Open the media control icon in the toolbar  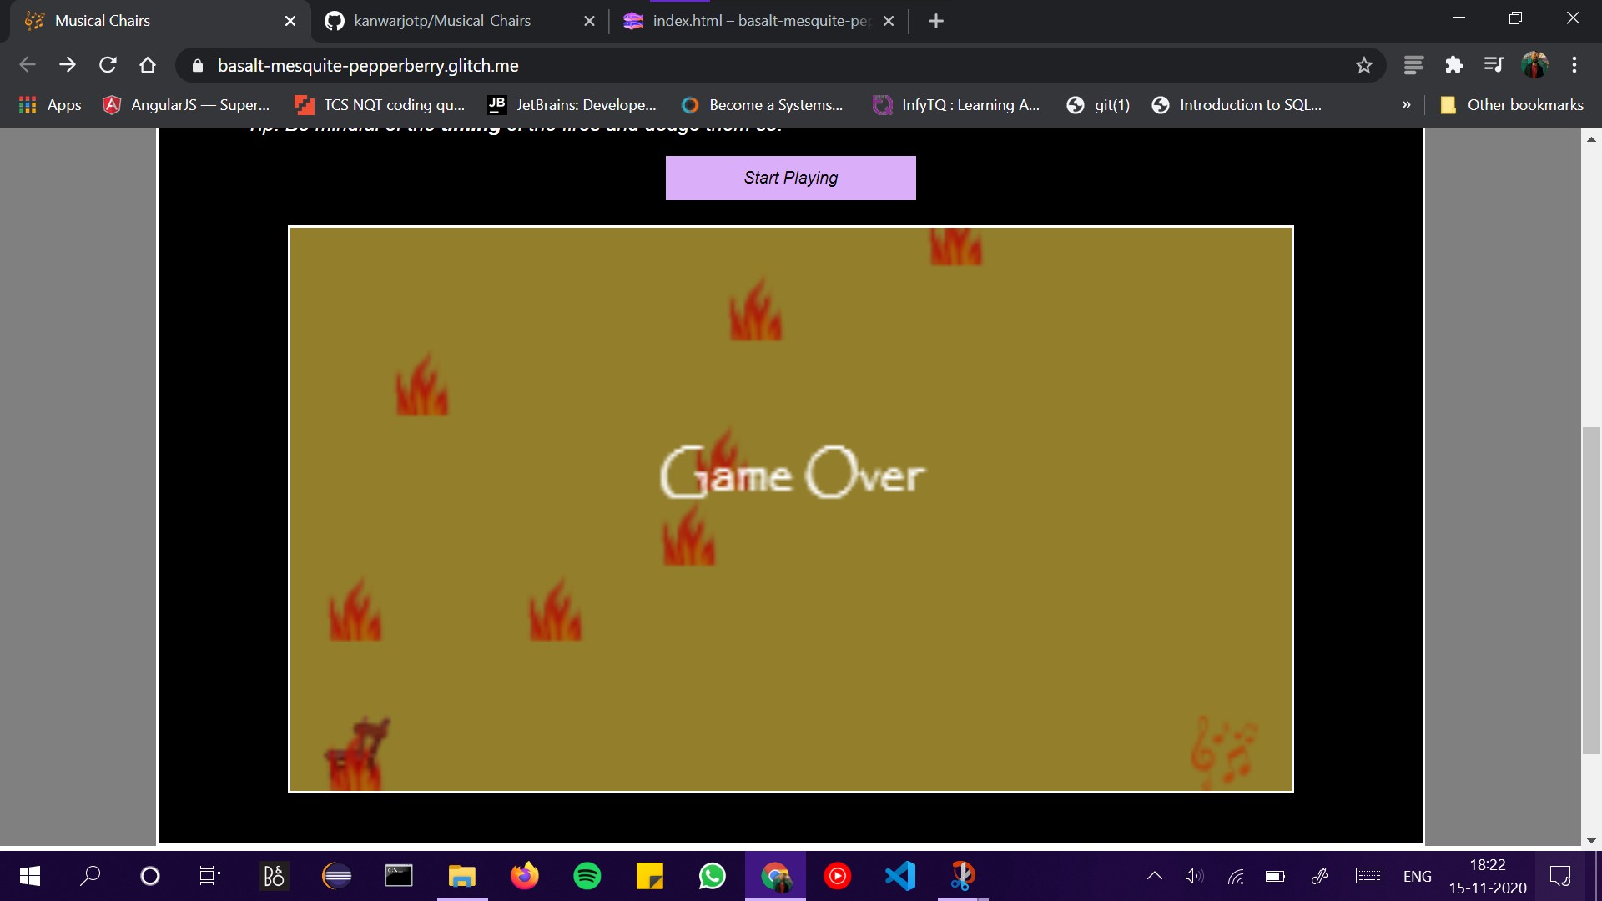1494,65
